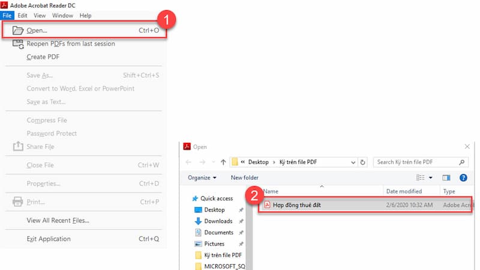The width and height of the screenshot is (480, 270).
Task: Expand the address bar history dropdown
Action: (353, 162)
